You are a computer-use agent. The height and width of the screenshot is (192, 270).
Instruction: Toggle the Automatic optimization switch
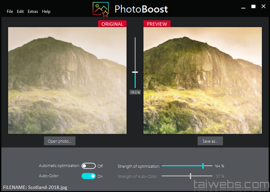pos(89,166)
